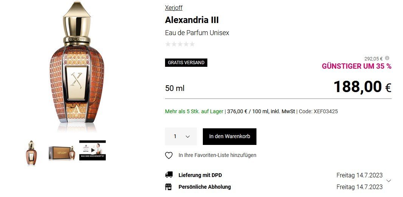
Task: Select the first perfume bottle thumbnail
Action: 31,152
